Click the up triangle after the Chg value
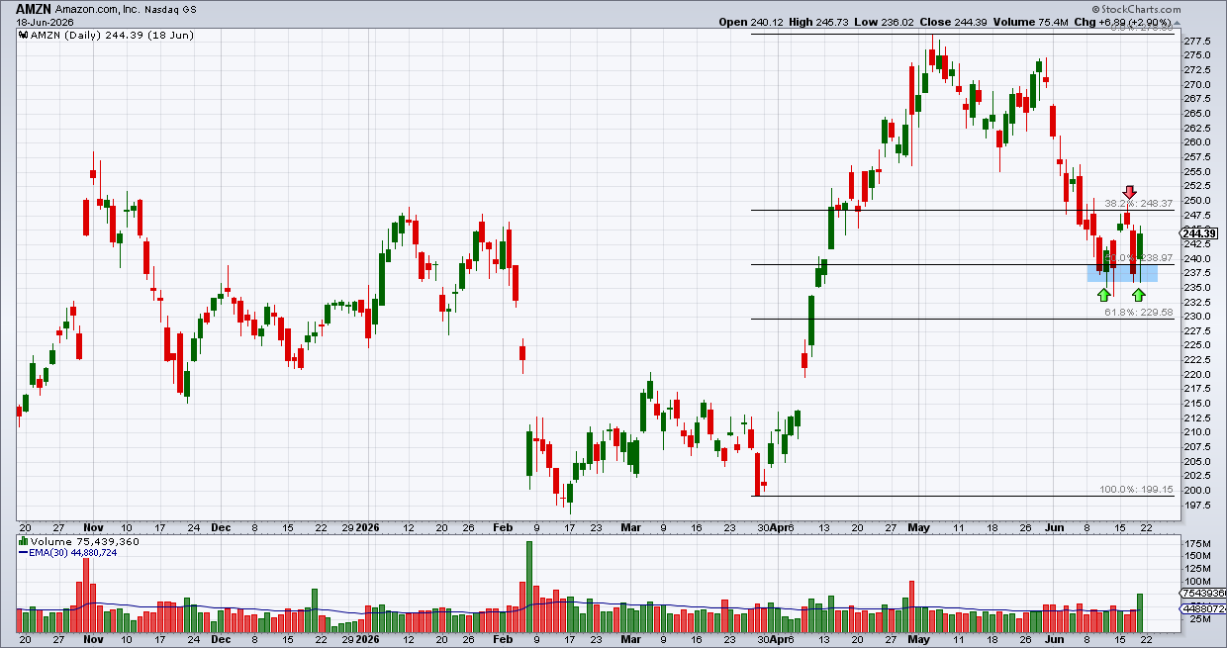Screen dimensions: 1227x648 pos(1177,22)
